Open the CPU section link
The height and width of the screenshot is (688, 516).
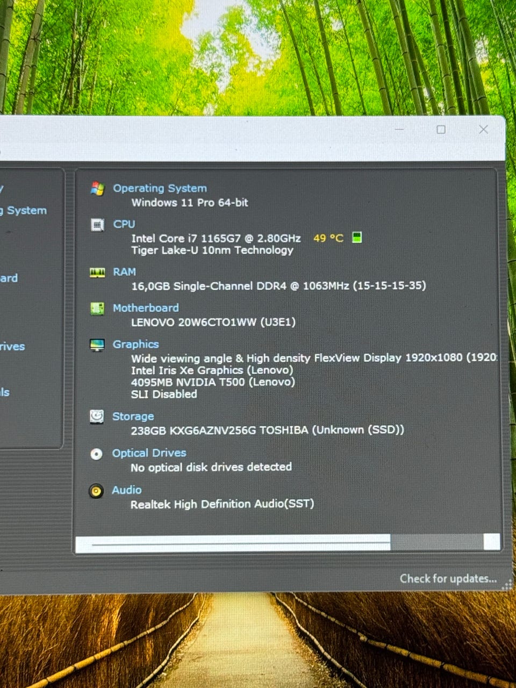[124, 224]
